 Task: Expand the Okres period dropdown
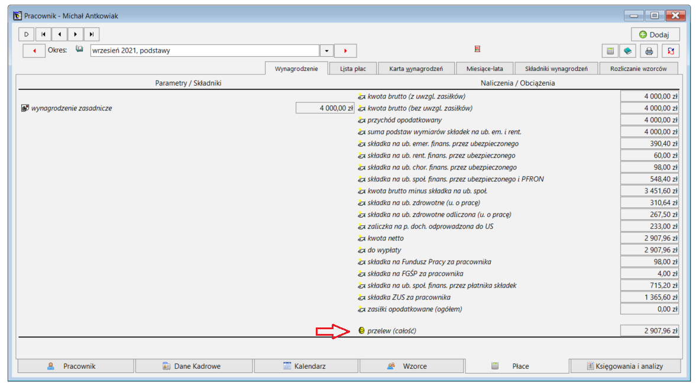(x=327, y=51)
